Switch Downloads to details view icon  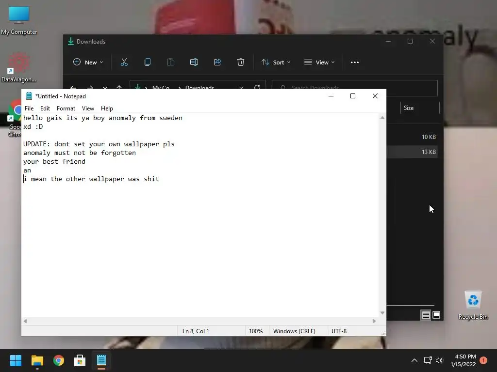(x=426, y=315)
